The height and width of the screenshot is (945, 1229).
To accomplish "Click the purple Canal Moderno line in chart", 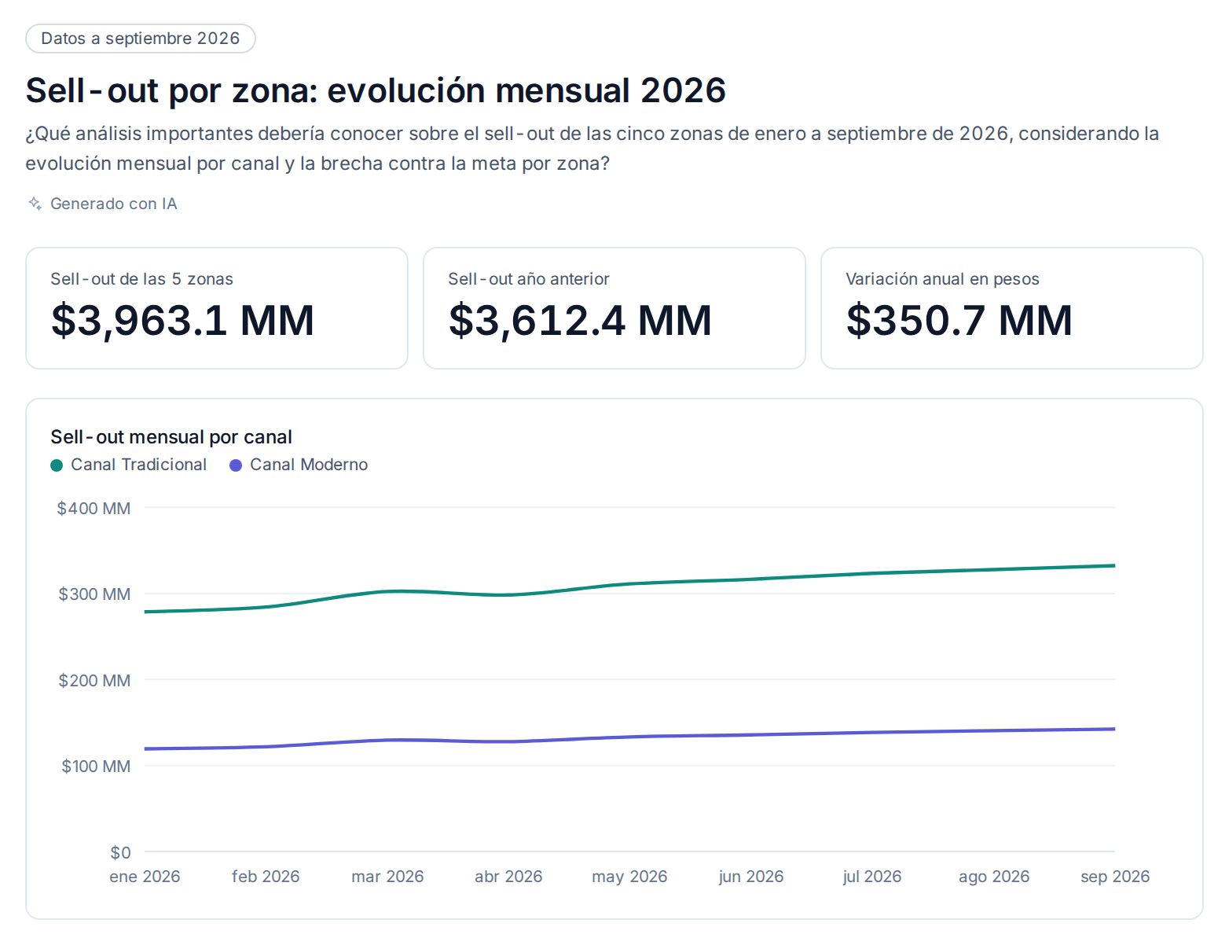I will click(629, 737).
